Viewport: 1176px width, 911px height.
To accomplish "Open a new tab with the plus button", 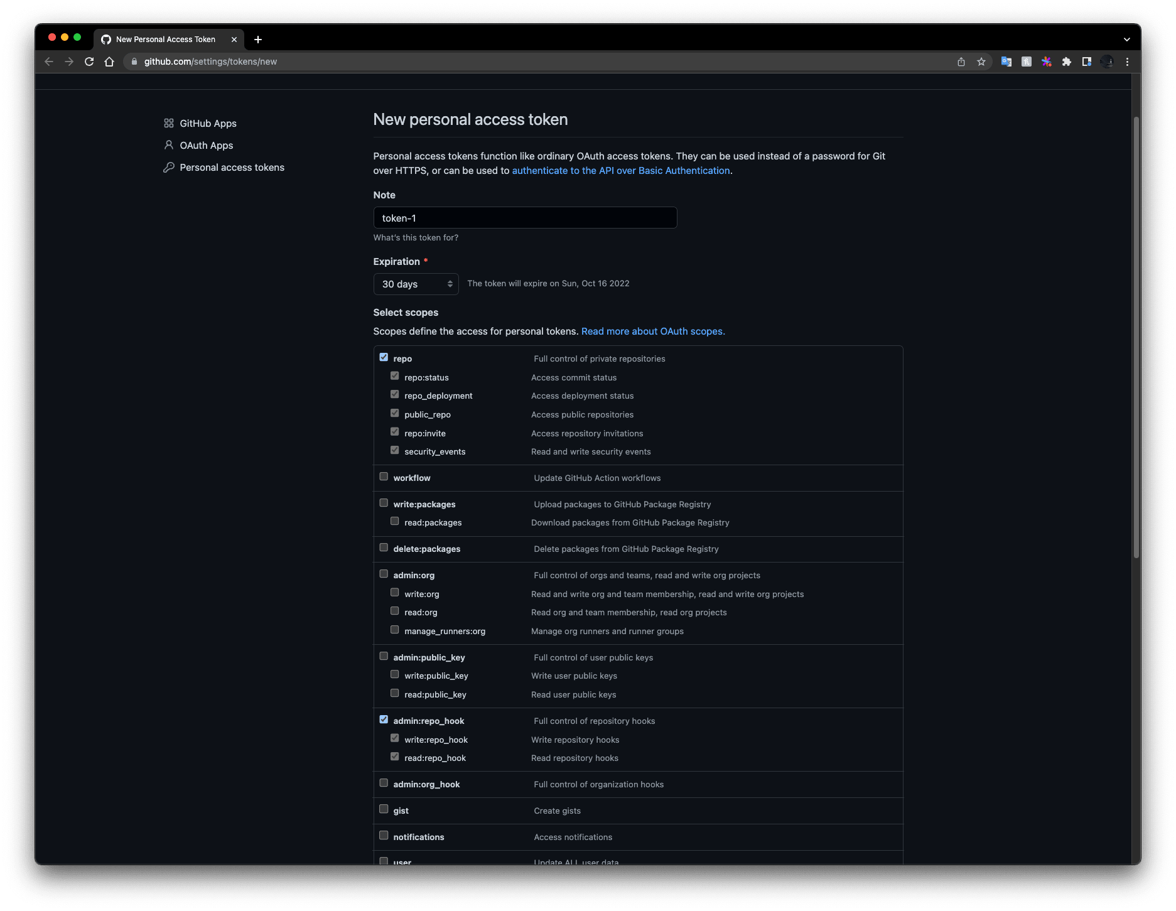I will [x=257, y=39].
